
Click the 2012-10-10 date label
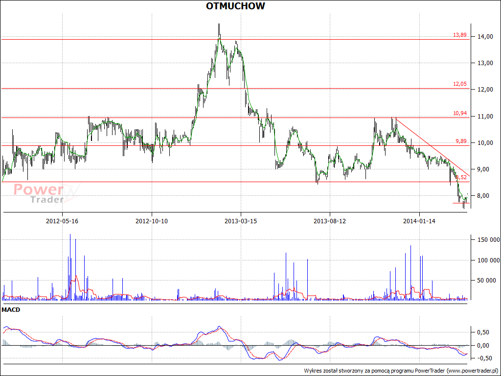point(152,221)
